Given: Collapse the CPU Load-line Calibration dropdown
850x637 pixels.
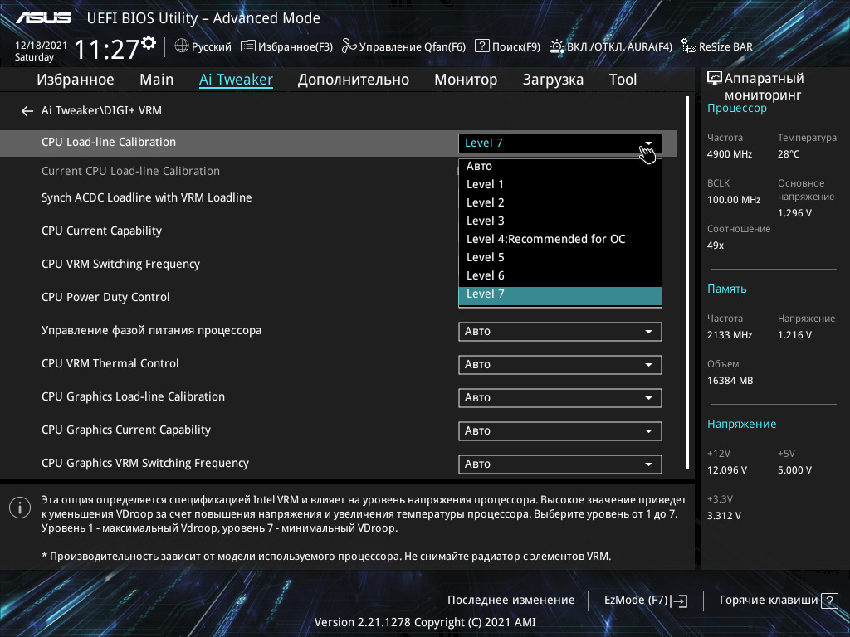Looking at the screenshot, I should pyautogui.click(x=560, y=143).
